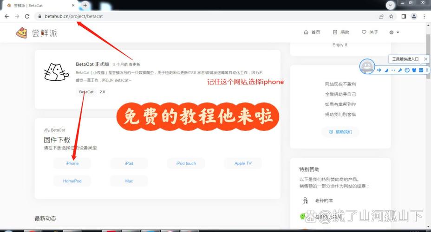Click the address bar lock icon
Viewport: 431px width, 232px height.
pyautogui.click(x=39, y=17)
